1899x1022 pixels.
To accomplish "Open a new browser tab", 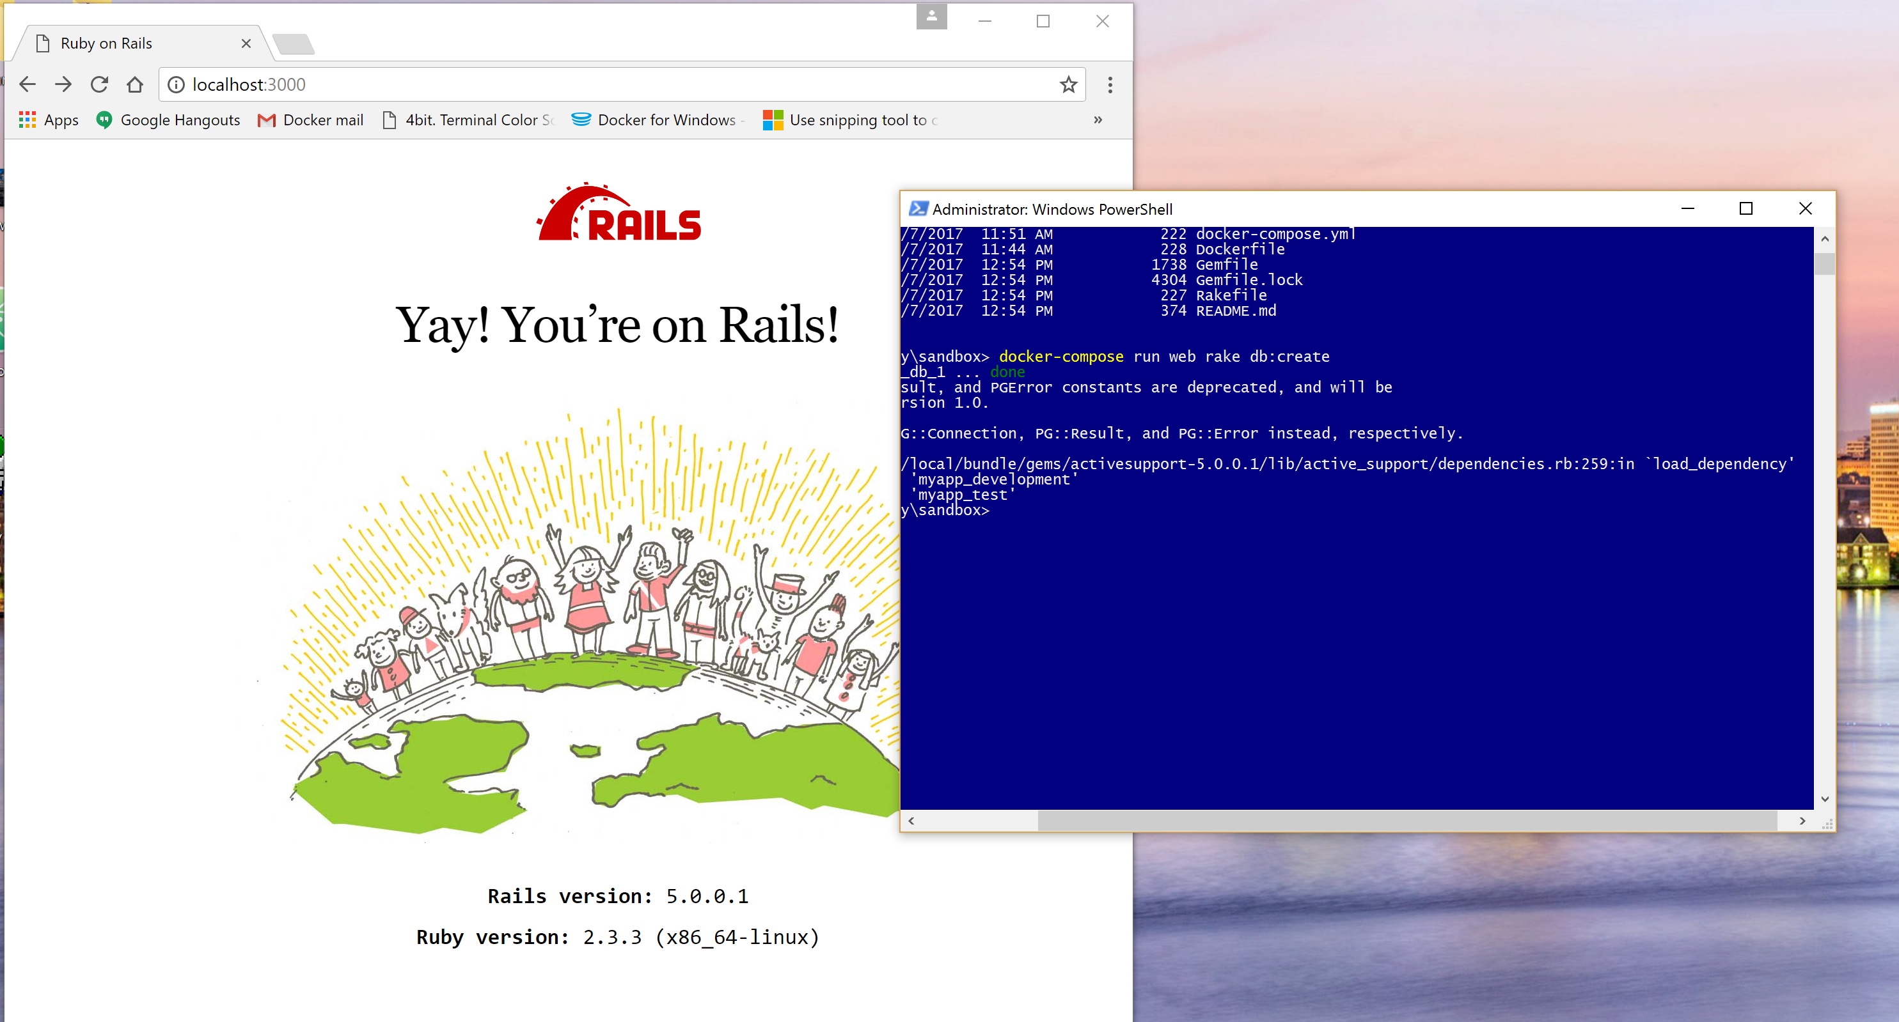I will (294, 44).
